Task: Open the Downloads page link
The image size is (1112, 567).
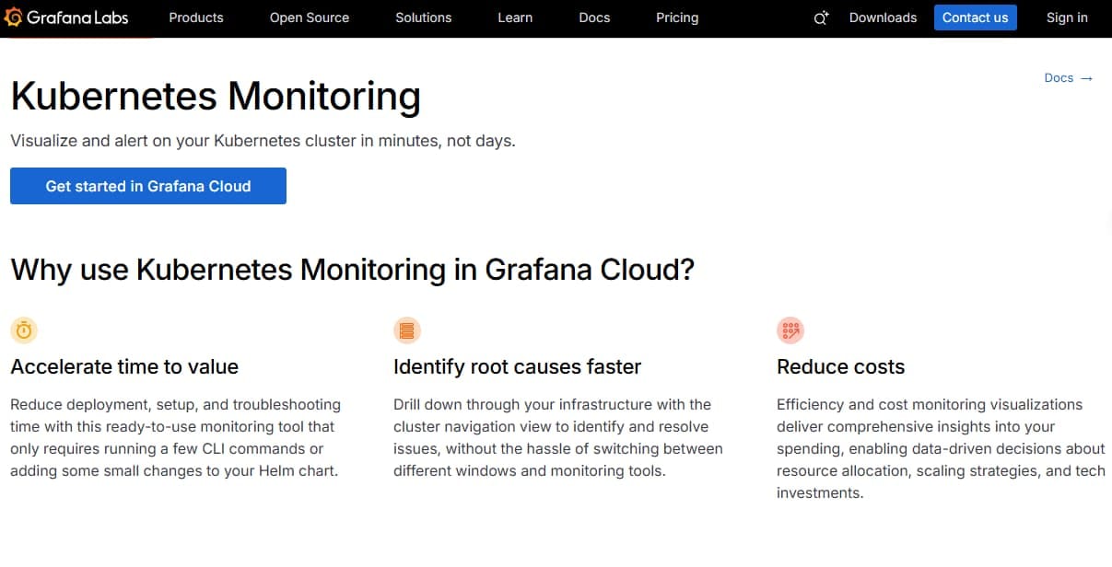Action: [x=882, y=17]
